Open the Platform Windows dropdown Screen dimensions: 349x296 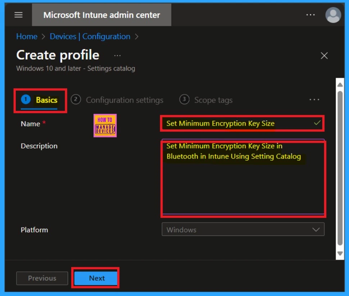point(243,229)
